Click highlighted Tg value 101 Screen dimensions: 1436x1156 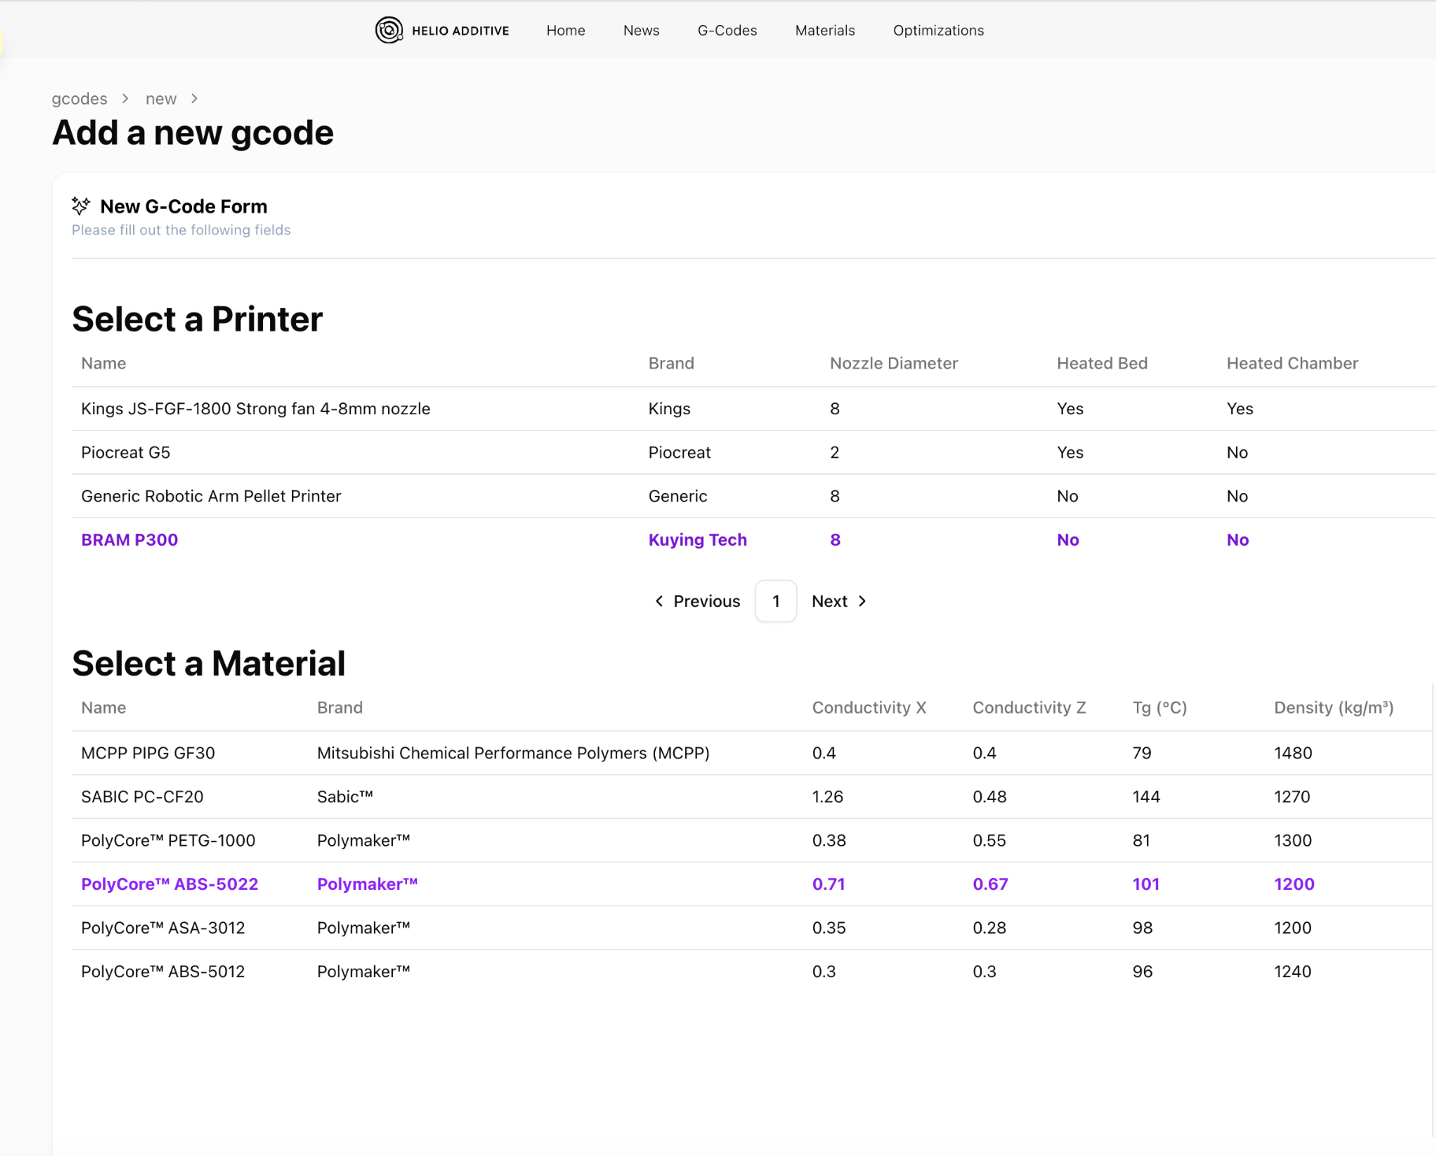(1145, 884)
